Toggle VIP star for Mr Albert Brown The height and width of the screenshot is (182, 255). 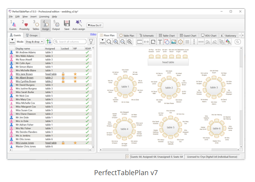(75, 78)
